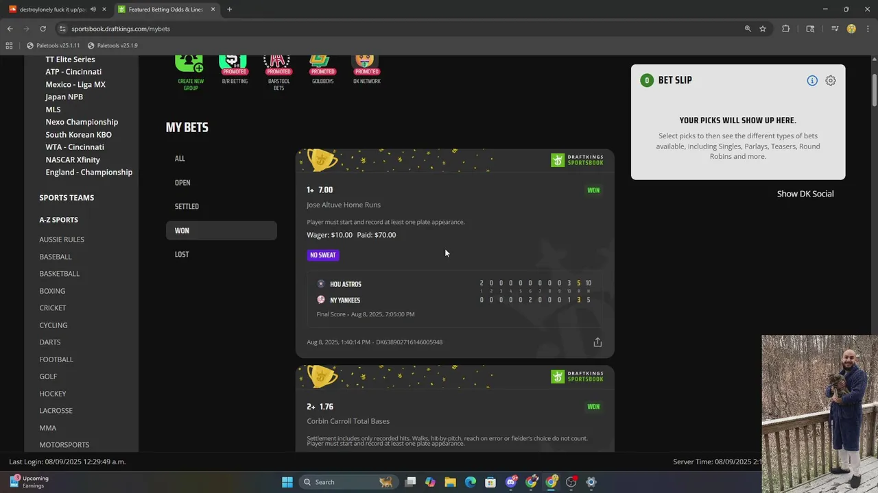Click the taskbar Search box
Screen dimensions: 878x493
click(348, 482)
